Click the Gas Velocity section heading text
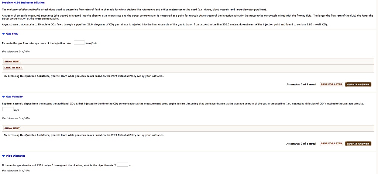Viewport: 378px width, 174px height. coord(15,97)
